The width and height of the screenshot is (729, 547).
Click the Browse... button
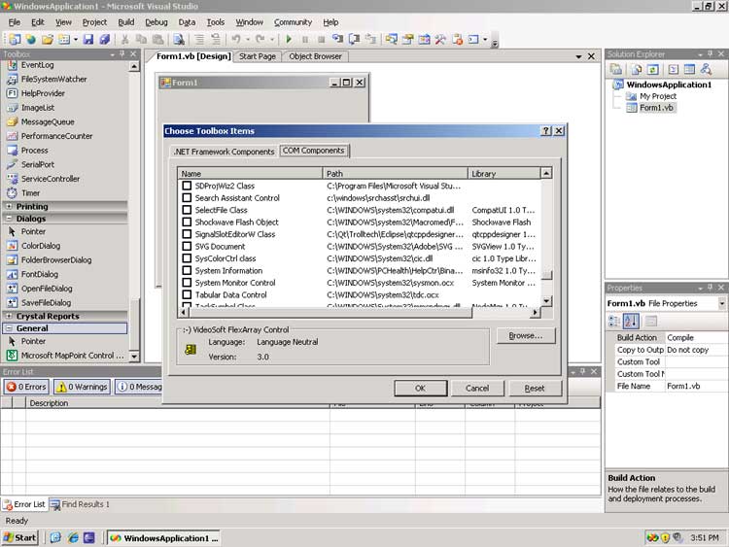[526, 335]
